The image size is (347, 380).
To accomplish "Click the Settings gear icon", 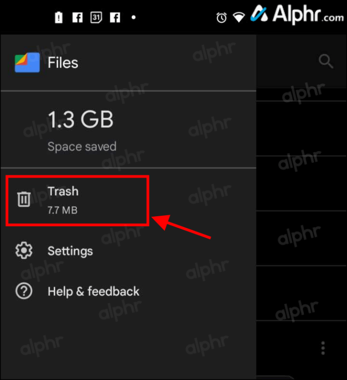I will 24,250.
